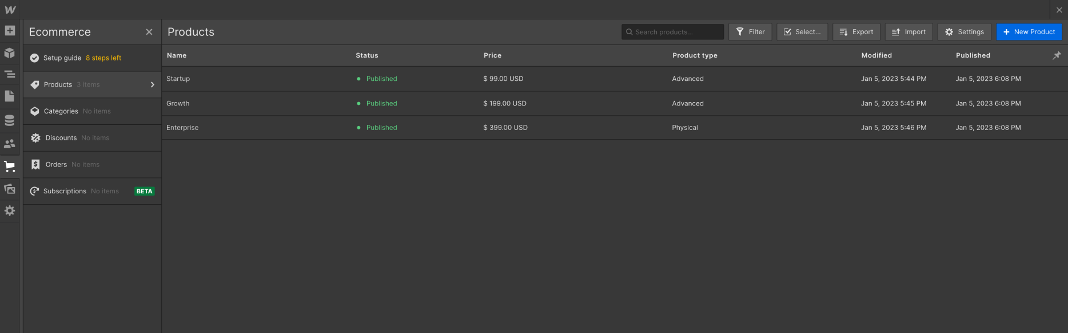1068x333 pixels.
Task: Open the Export options
Action: click(x=856, y=31)
